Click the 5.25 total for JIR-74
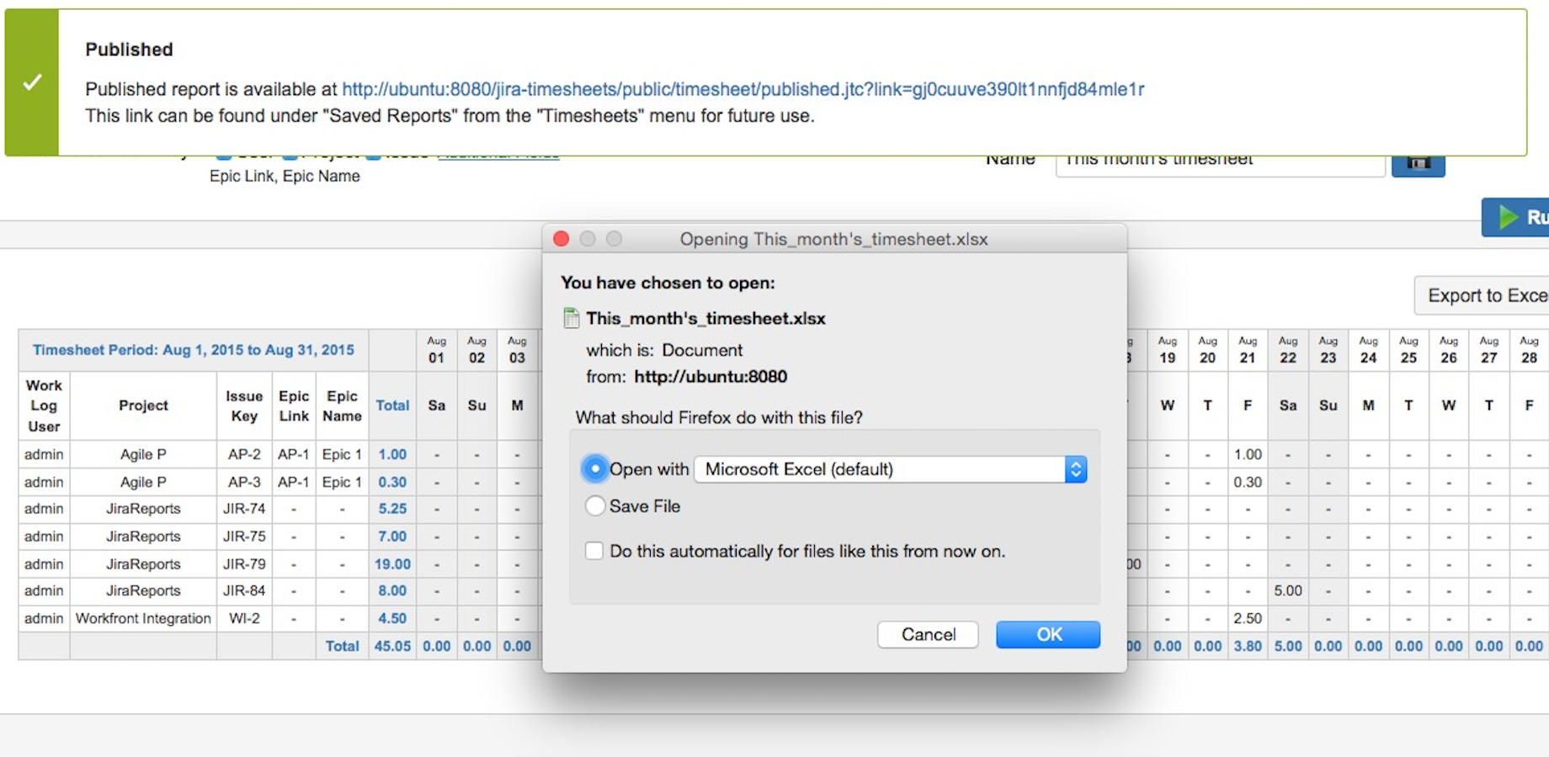The image size is (1549, 757). (392, 509)
